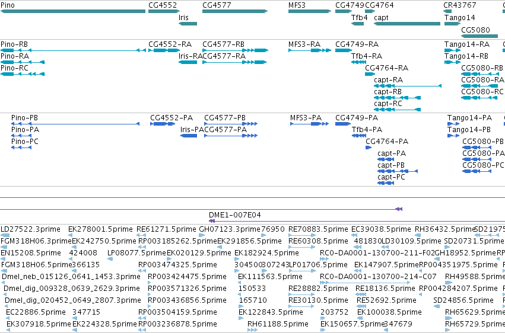Select the Tfb4 gene label
The image size is (505, 333).
359,17
